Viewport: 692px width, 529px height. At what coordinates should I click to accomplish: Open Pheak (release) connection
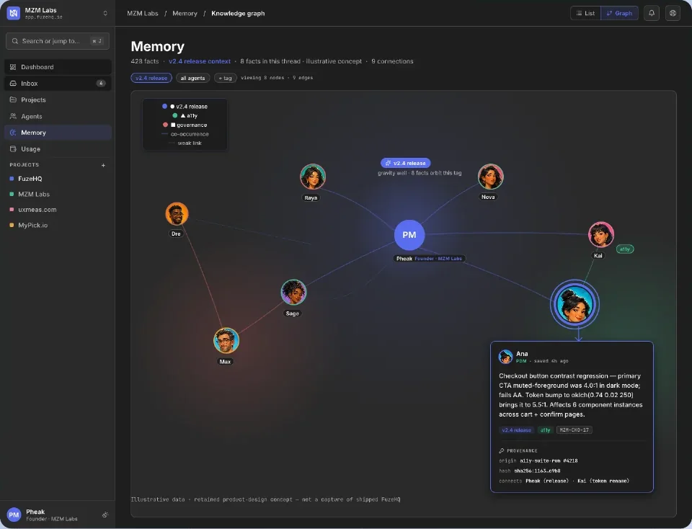(547, 481)
